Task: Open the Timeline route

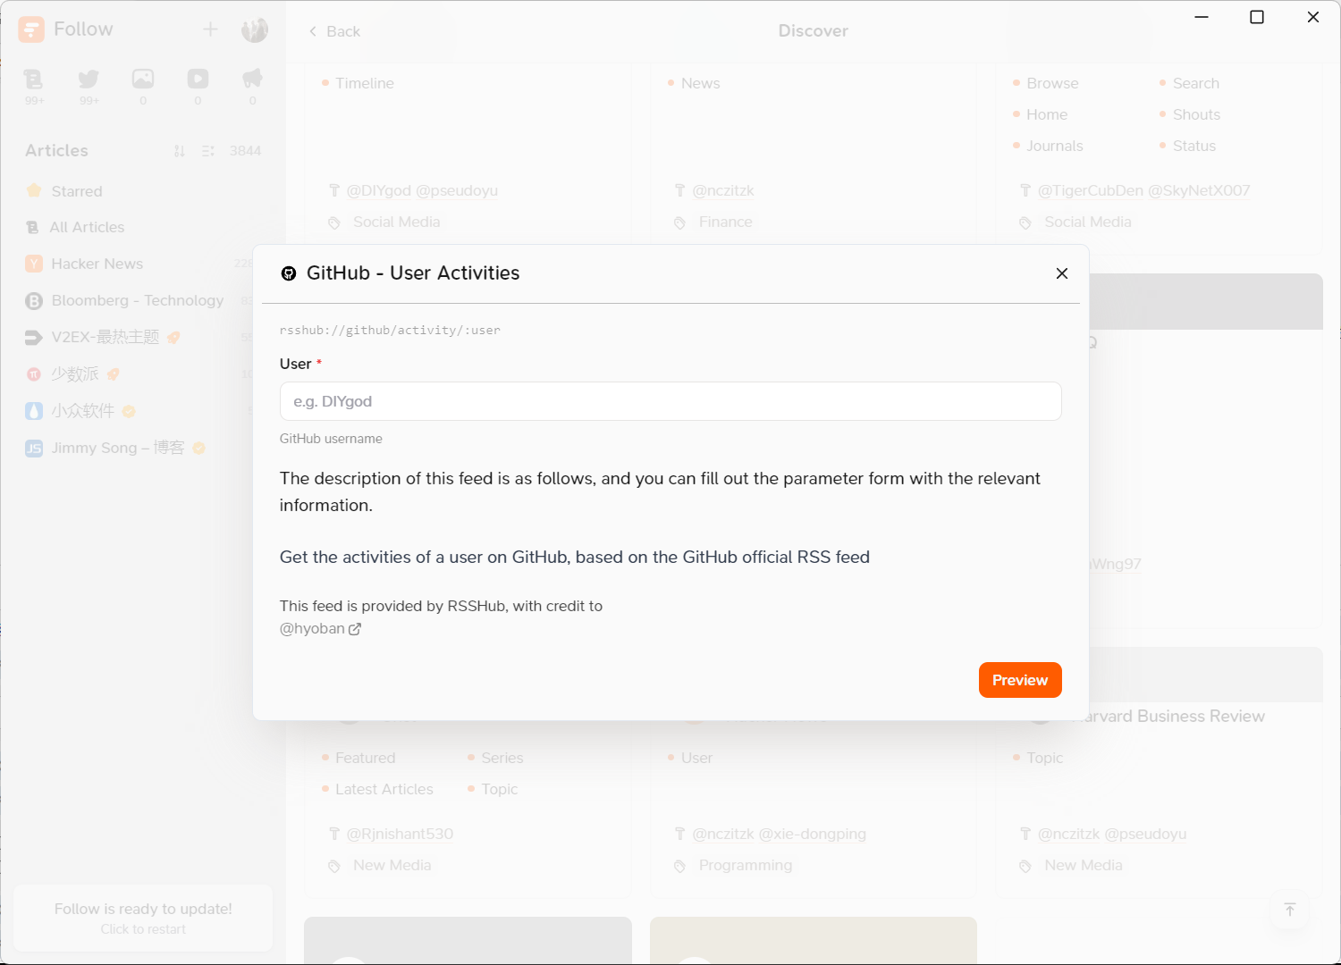Action: [365, 83]
